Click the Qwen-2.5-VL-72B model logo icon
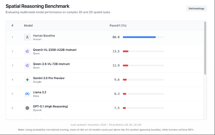 tap(27, 66)
